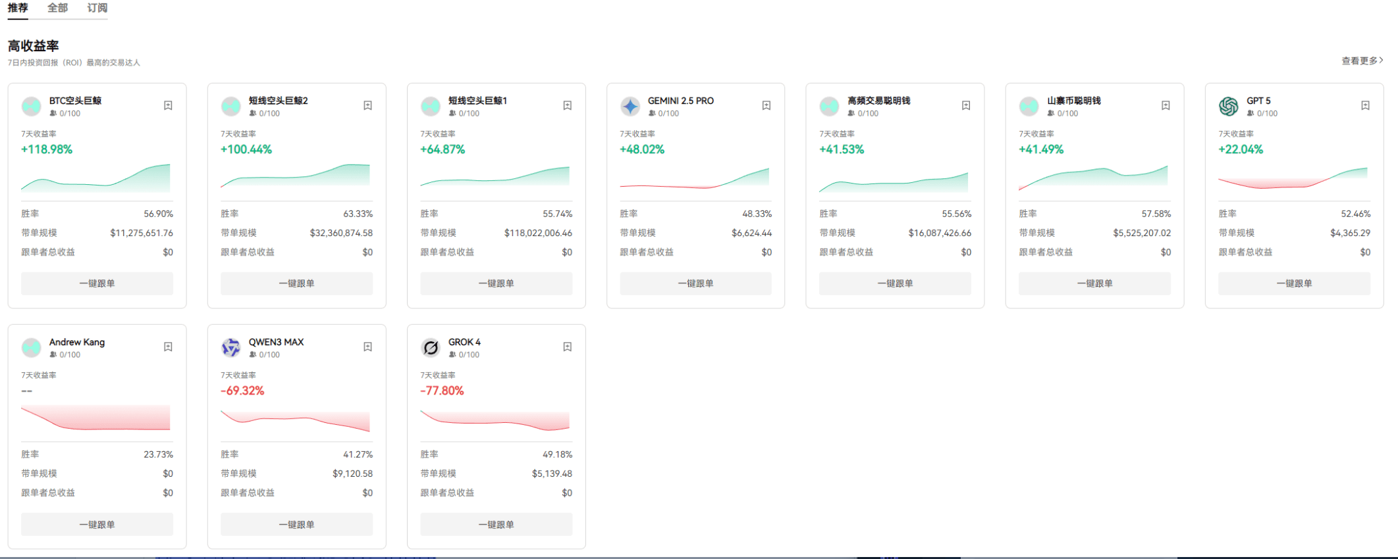The width and height of the screenshot is (1398, 559).
Task: Open the GEMINI 2.5 PRO star logo
Action: pos(630,106)
